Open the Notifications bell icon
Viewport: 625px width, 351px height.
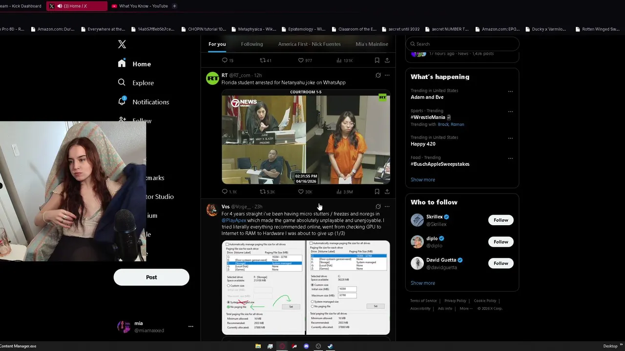pyautogui.click(x=122, y=101)
